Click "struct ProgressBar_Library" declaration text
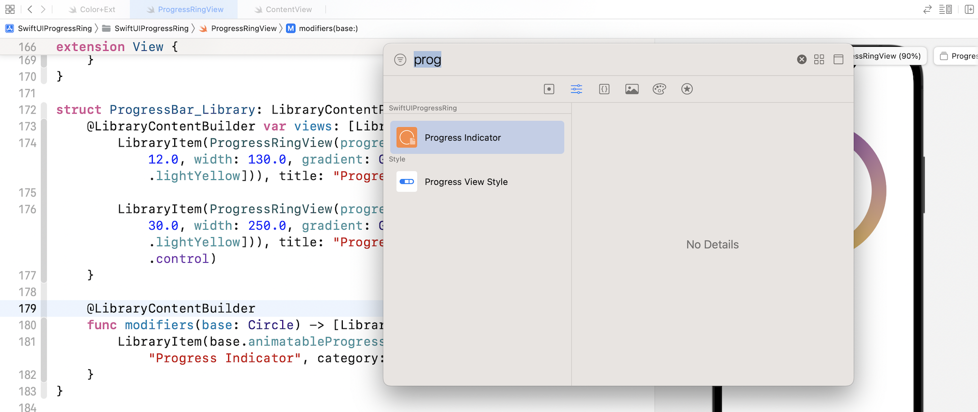This screenshot has width=978, height=412. tap(155, 110)
